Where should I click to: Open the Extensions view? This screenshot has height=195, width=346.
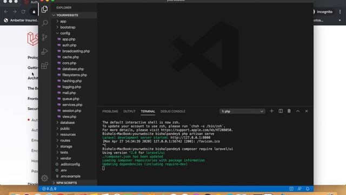point(44,66)
